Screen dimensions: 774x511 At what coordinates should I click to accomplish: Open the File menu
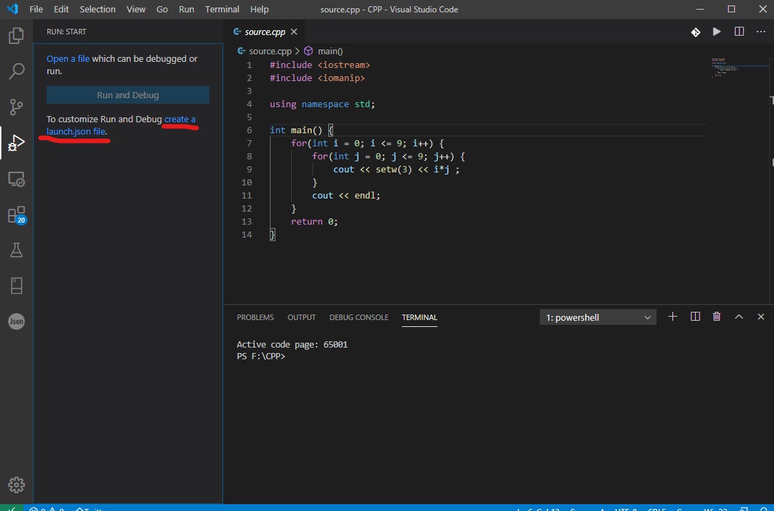pos(36,9)
